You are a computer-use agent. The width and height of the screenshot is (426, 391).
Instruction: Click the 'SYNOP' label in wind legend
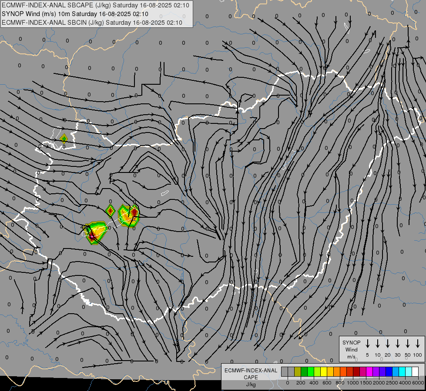[351, 342]
